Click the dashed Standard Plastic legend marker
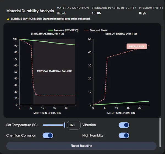This screenshot has width=165, height=154. [87, 30]
